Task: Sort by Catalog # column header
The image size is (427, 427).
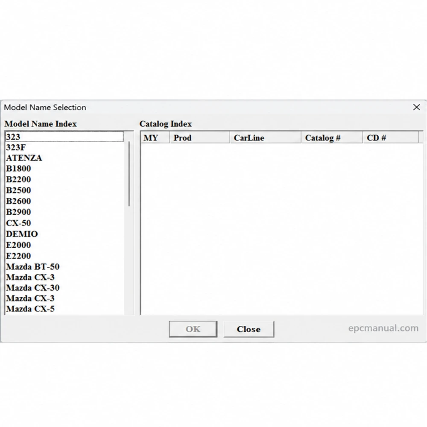Action: (332, 137)
